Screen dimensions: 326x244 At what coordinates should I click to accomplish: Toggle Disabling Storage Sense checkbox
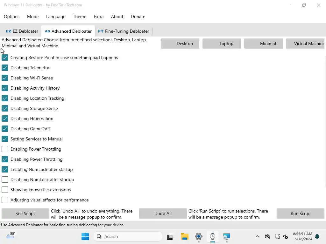(4, 108)
